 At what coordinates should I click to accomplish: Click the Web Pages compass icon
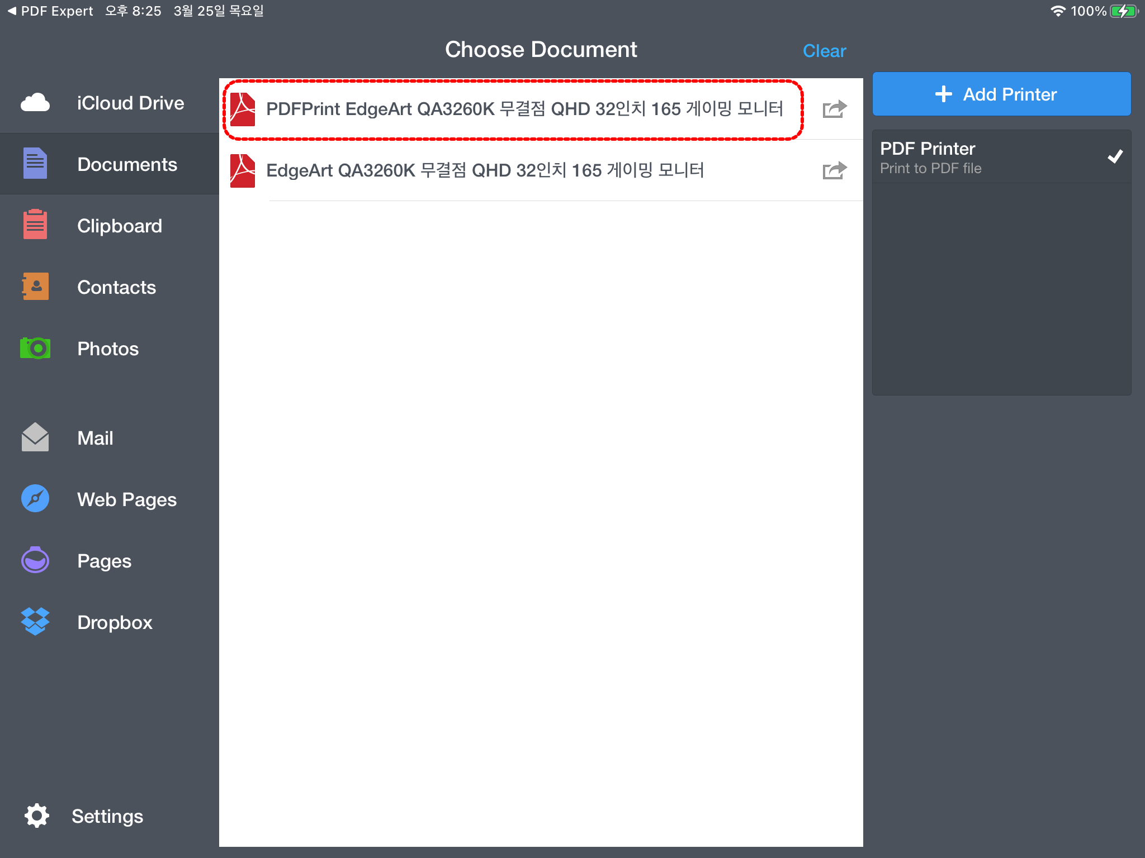pos(35,499)
